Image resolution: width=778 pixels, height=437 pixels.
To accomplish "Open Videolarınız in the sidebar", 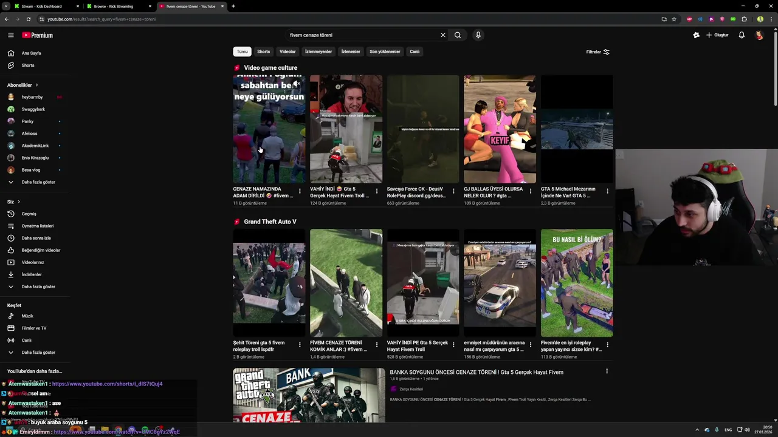I will pos(33,262).
